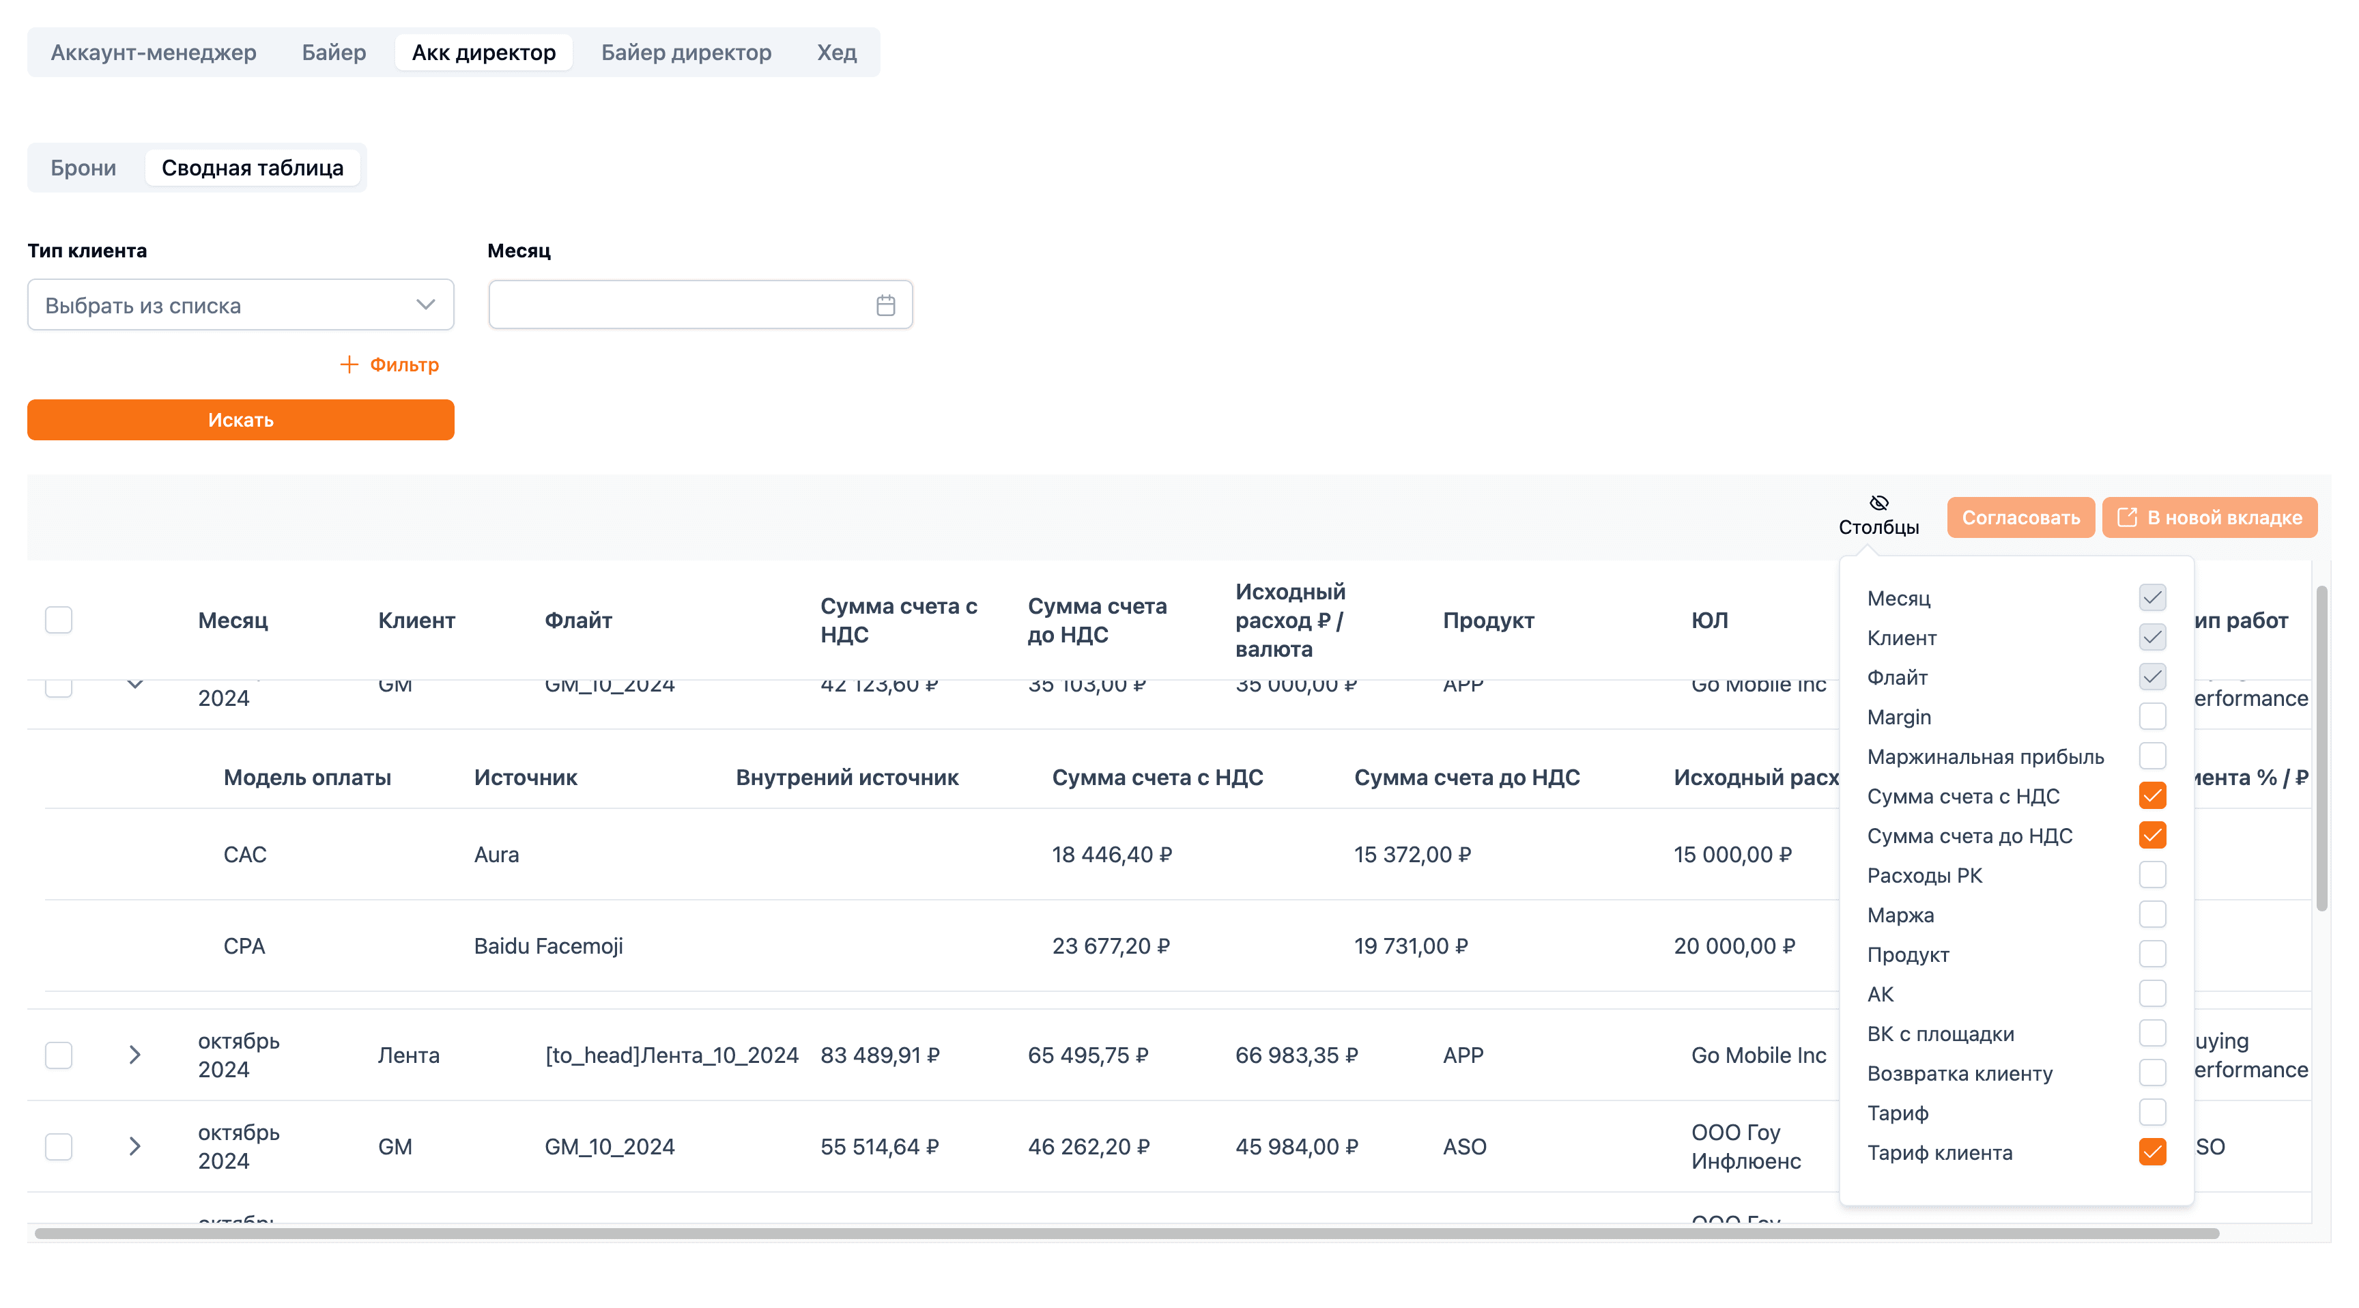Check the Маржа column checkbox

[2152, 914]
